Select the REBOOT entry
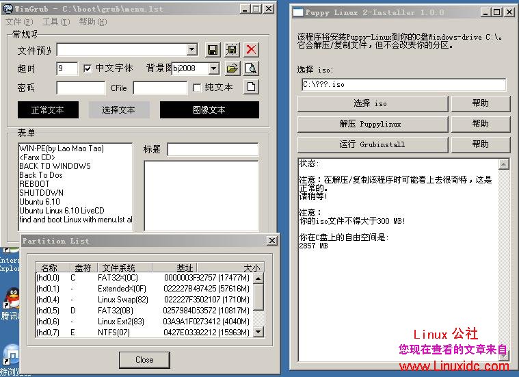Image resolution: width=519 pixels, height=377 pixels. click(x=75, y=184)
